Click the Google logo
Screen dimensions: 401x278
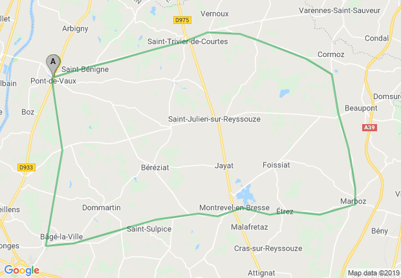pyautogui.click(x=22, y=271)
